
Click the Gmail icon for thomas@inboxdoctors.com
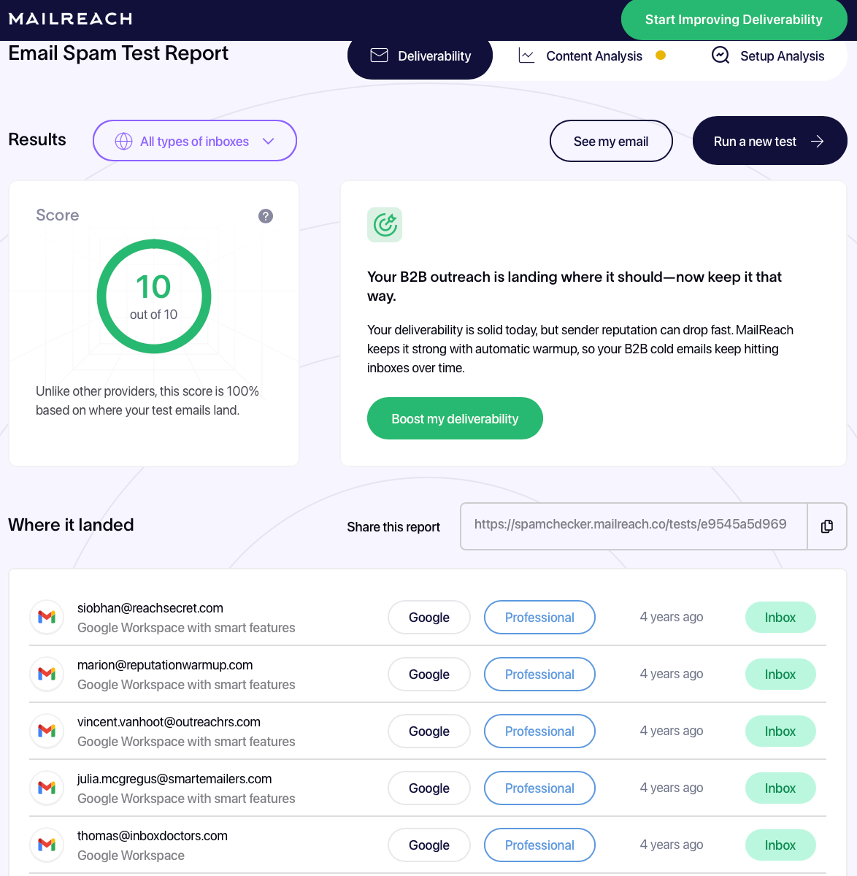point(47,845)
